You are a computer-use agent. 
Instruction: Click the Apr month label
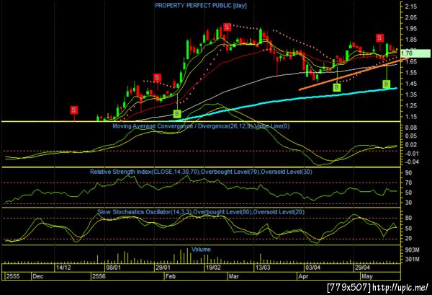coord(303,276)
